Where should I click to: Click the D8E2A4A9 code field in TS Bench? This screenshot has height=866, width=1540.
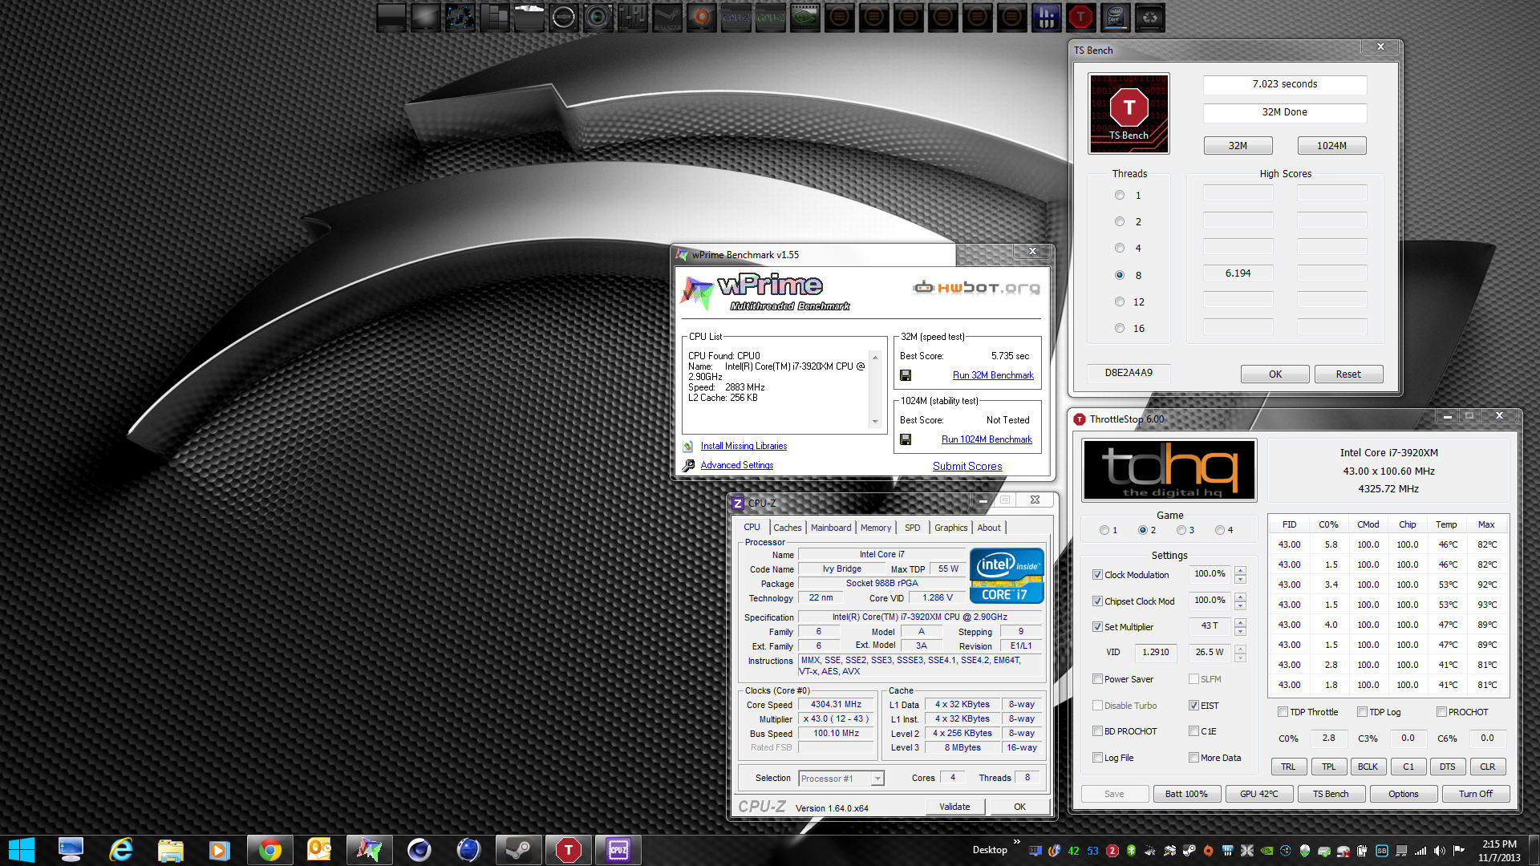(1129, 373)
